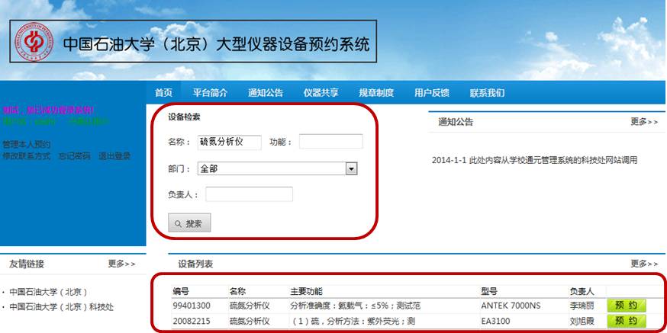Open 用户反馈 navigation item
Screen dimensions: 667x333
431,93
